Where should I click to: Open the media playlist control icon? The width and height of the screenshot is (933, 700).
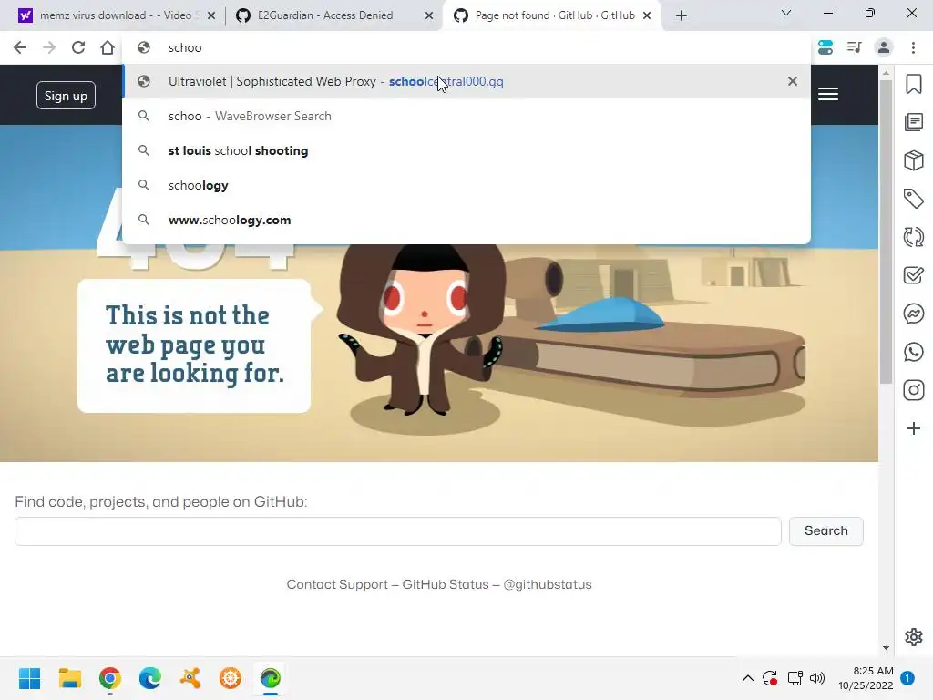[855, 47]
